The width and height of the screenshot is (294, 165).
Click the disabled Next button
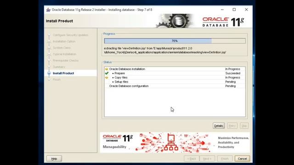point(207,159)
